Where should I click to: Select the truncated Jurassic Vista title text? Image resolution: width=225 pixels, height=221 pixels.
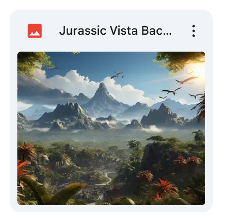[115, 31]
